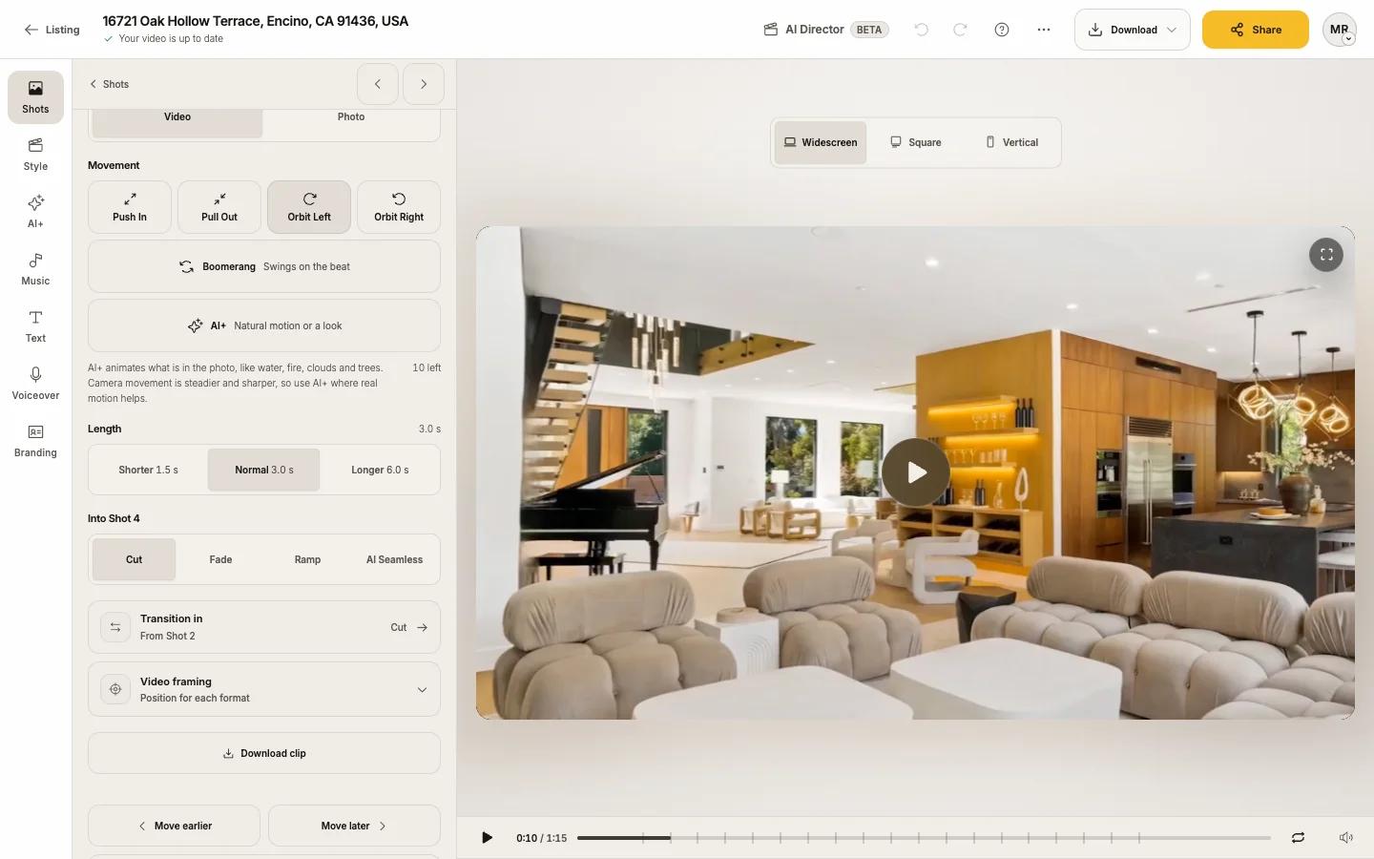Select the Fade transition

tap(220, 559)
